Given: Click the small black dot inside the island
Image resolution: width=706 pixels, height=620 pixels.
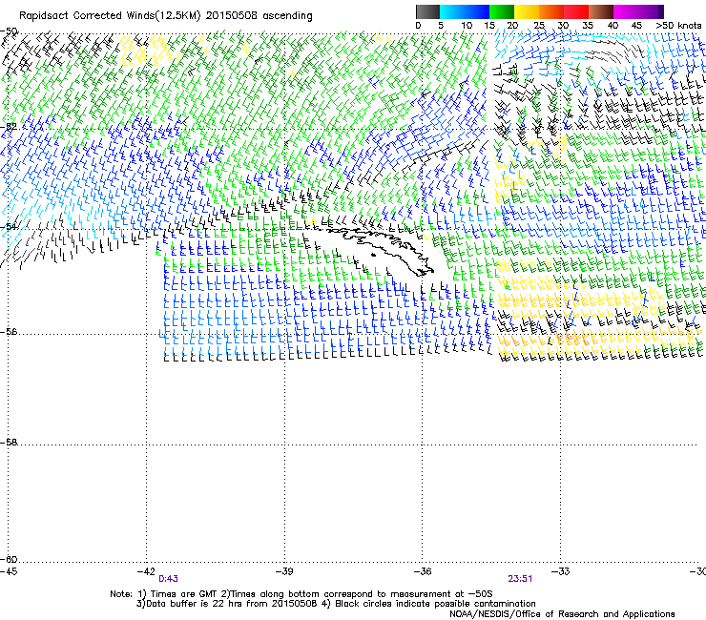Looking at the screenshot, I should click(373, 256).
